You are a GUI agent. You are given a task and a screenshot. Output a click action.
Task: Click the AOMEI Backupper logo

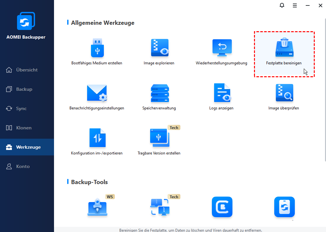(x=26, y=21)
